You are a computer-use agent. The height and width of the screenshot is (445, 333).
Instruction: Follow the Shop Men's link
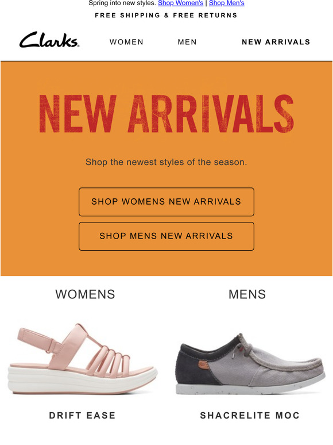226,3
